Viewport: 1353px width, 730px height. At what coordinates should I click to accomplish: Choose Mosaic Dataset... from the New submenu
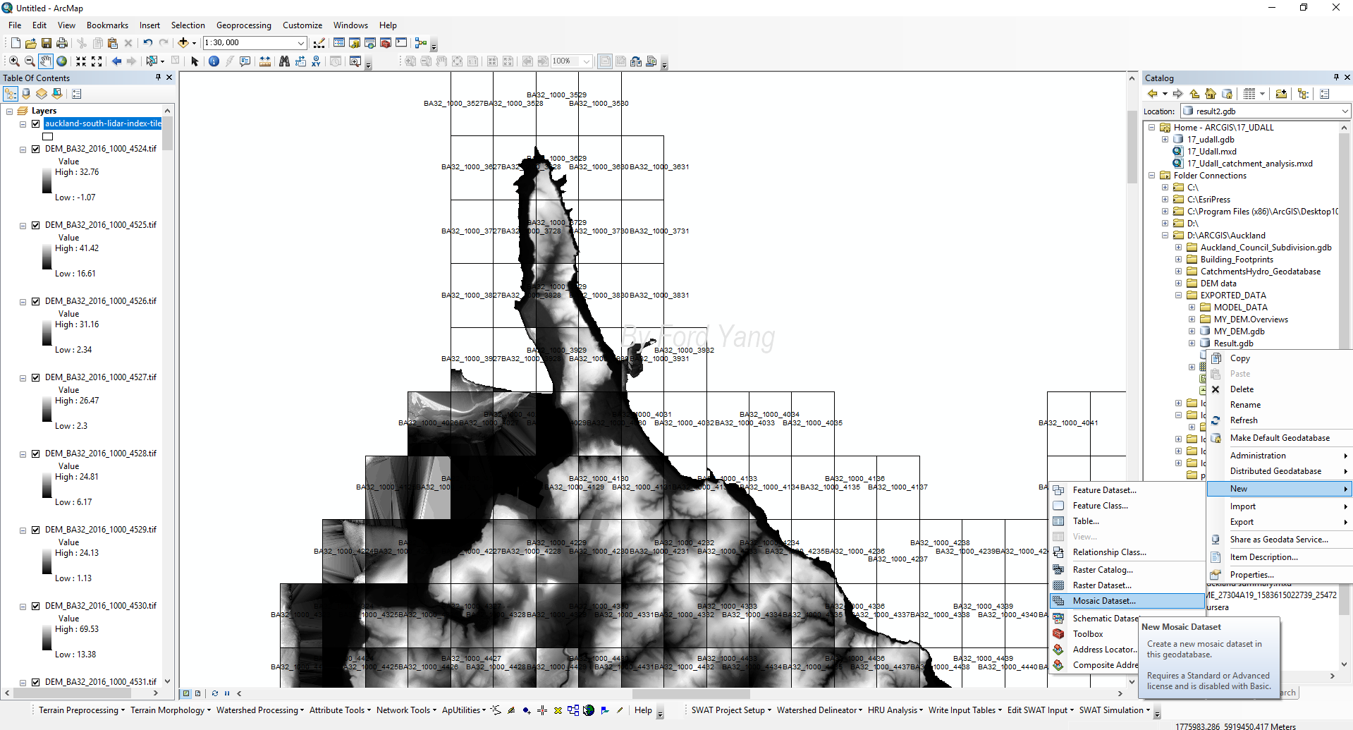[1127, 601]
